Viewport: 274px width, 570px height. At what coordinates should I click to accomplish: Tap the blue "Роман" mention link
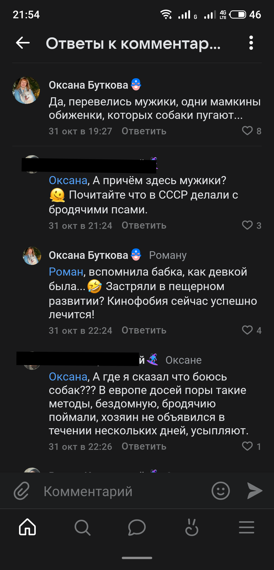[x=66, y=272]
